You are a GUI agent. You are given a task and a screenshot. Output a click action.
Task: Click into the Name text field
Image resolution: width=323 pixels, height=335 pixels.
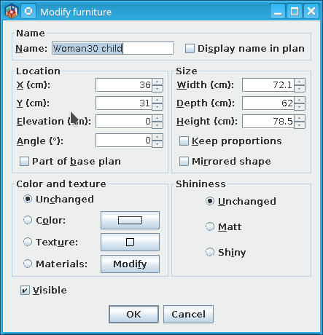[x=113, y=48]
